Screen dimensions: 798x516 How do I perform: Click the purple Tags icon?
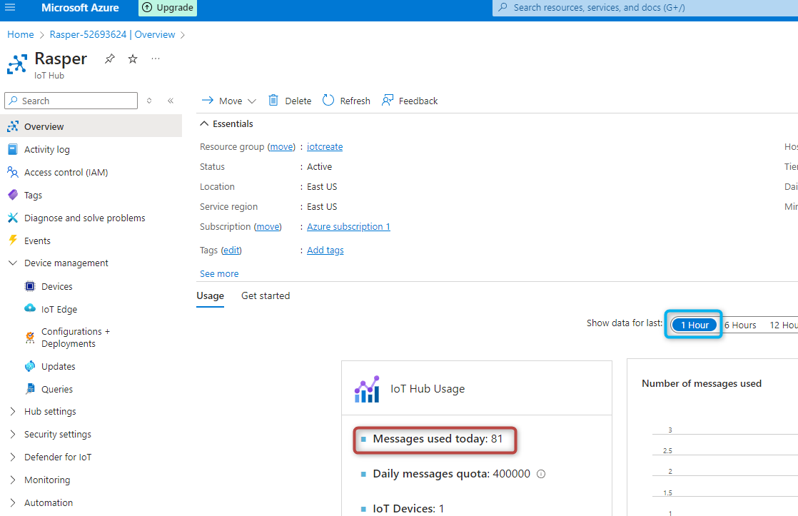(x=13, y=194)
